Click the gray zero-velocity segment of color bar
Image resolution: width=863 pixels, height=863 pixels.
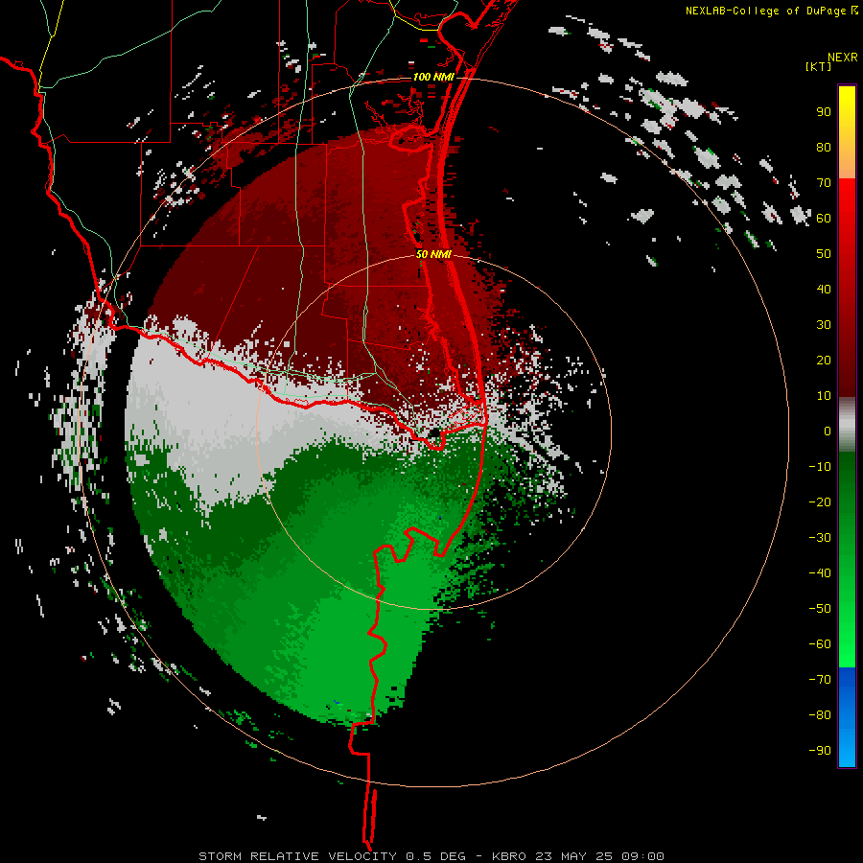pos(847,425)
